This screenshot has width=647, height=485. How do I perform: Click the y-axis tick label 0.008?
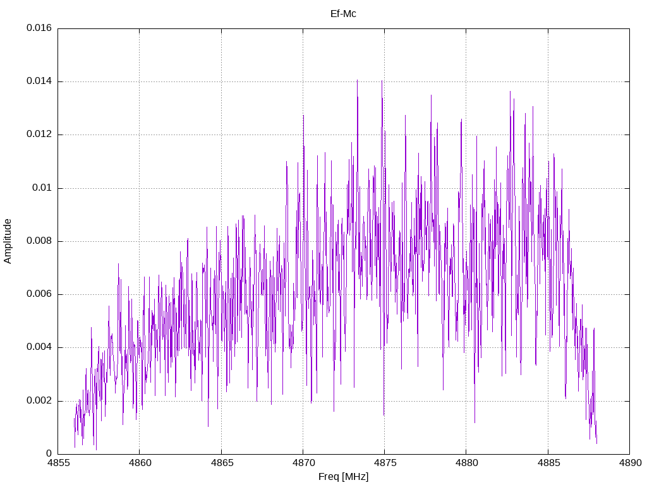point(39,241)
